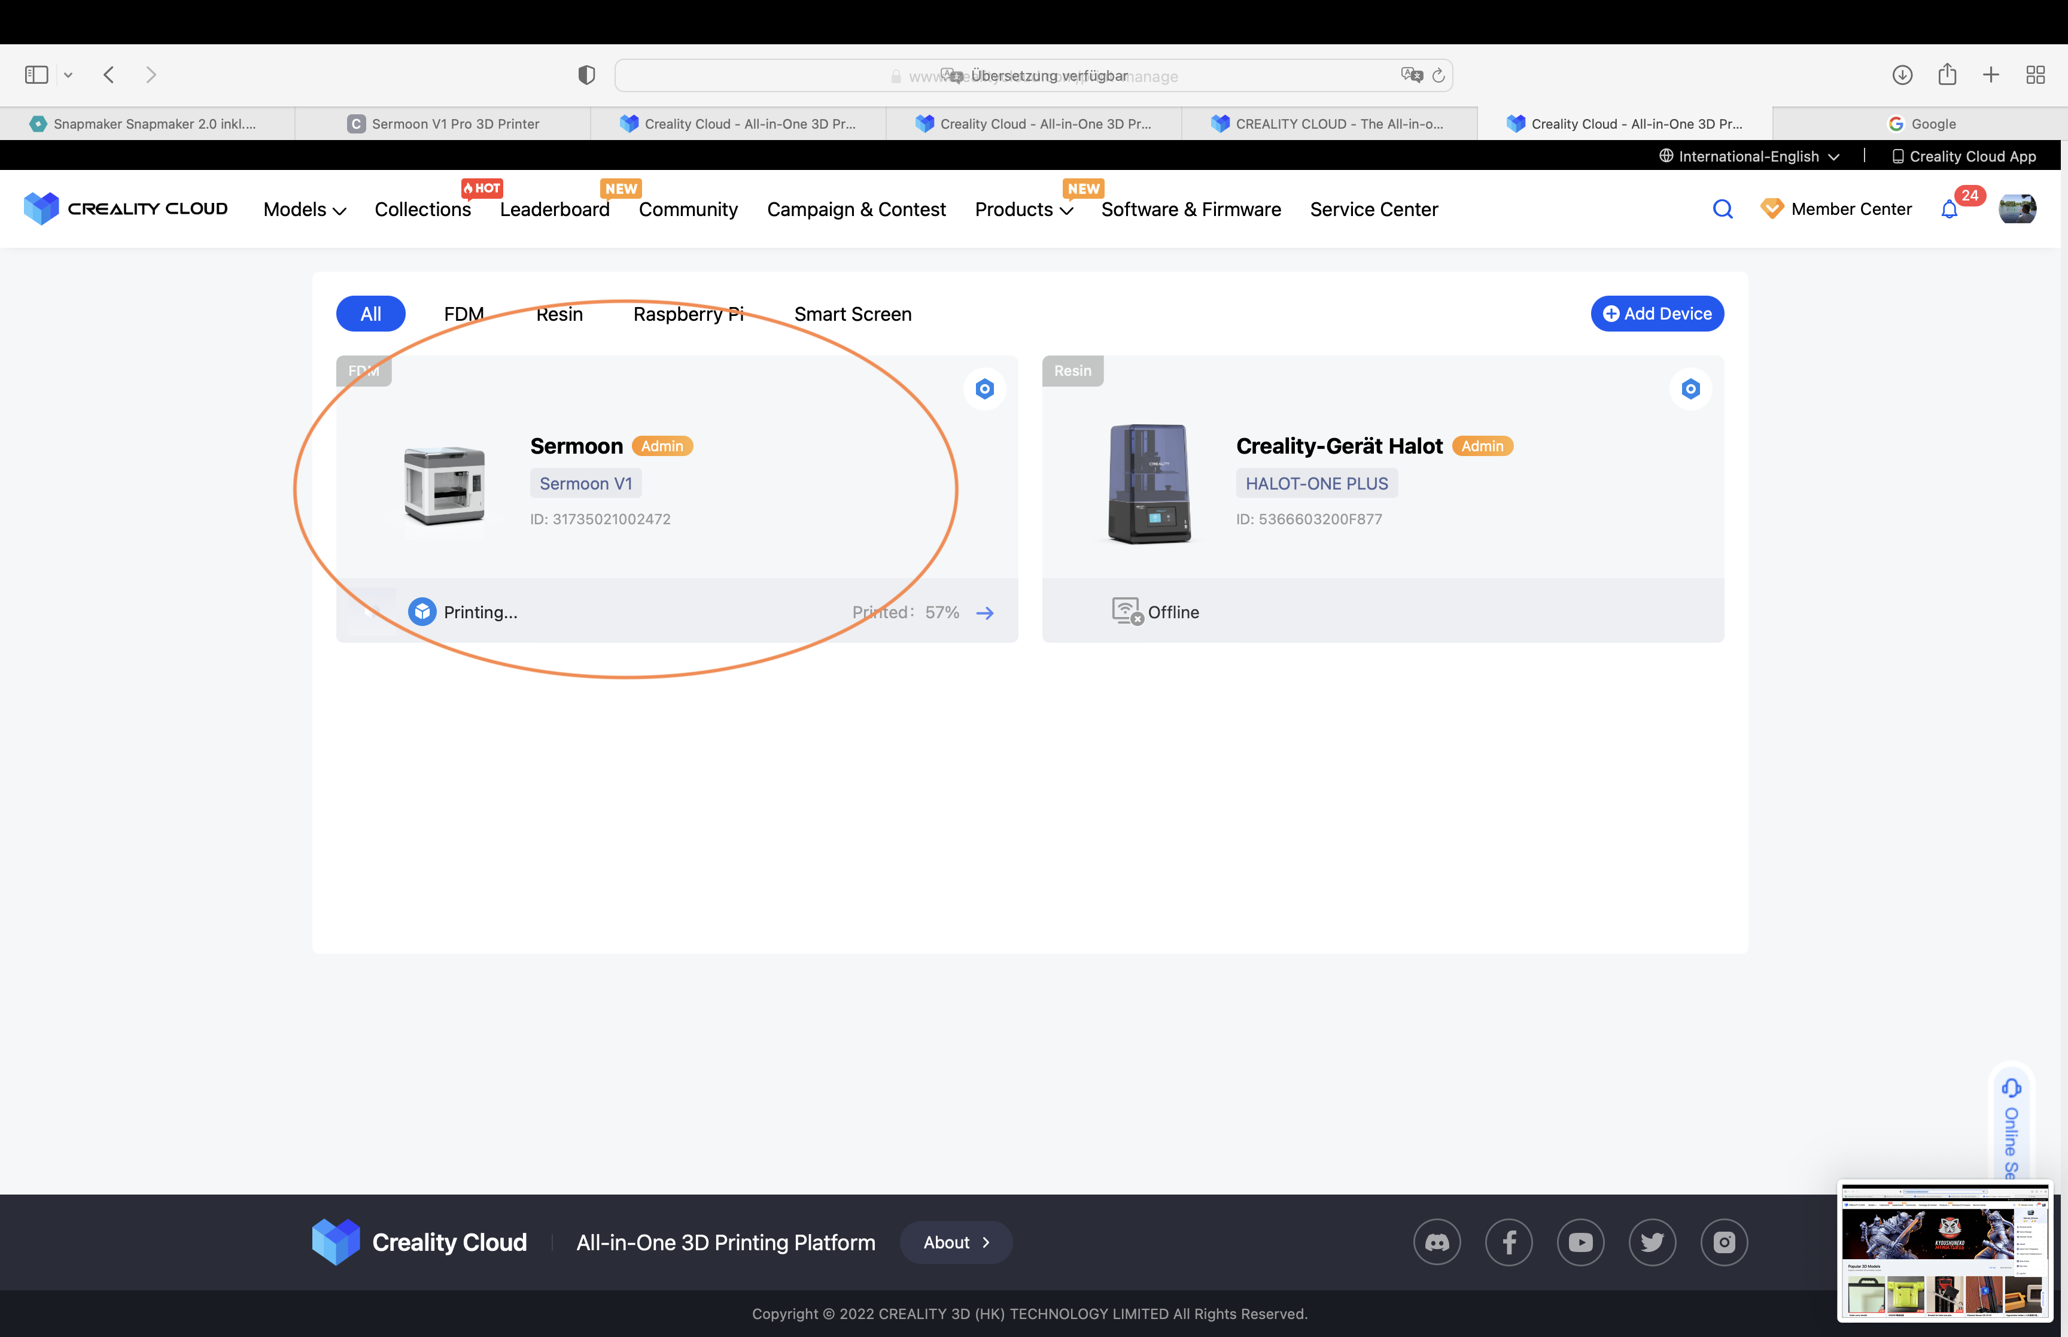Open settings icon on Sermoon device card
The height and width of the screenshot is (1337, 2068).
(984, 389)
